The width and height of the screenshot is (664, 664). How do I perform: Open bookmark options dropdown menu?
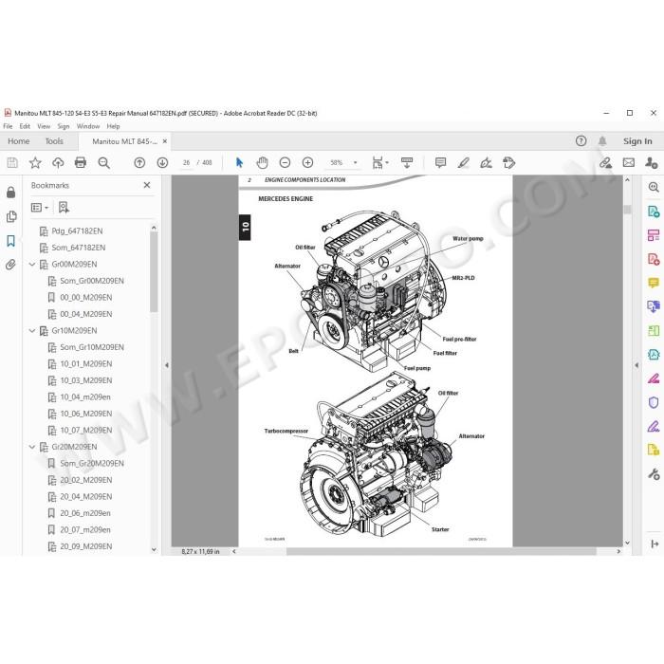coord(40,208)
